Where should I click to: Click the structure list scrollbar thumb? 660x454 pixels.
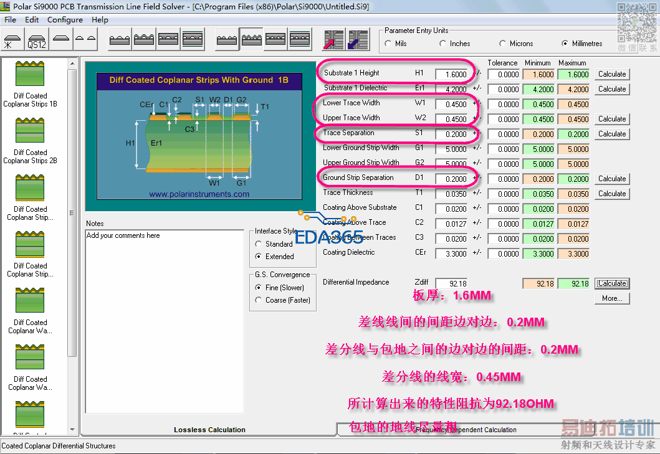72,212
